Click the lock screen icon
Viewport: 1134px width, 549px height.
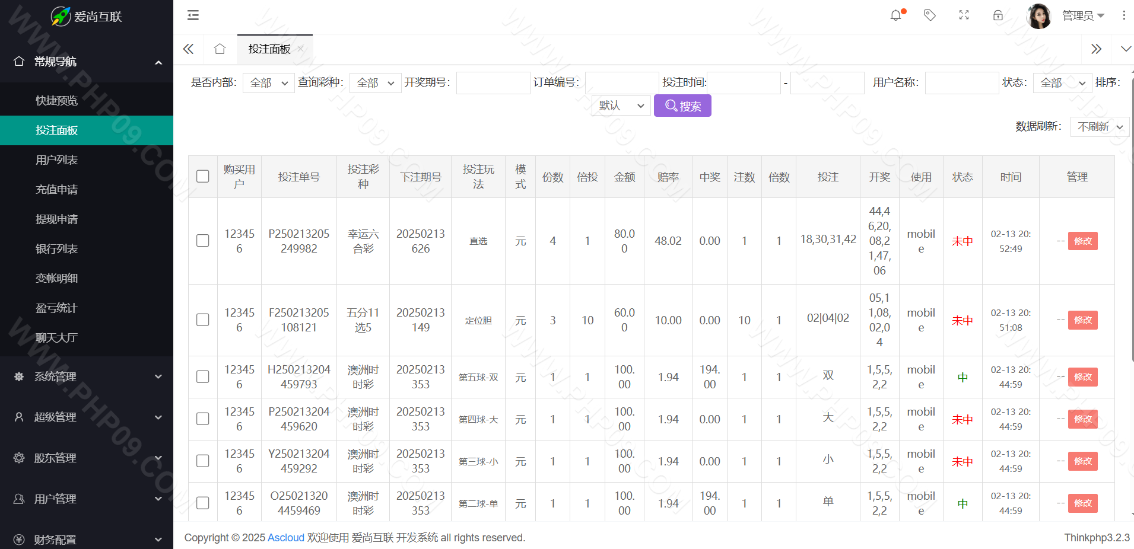click(998, 15)
